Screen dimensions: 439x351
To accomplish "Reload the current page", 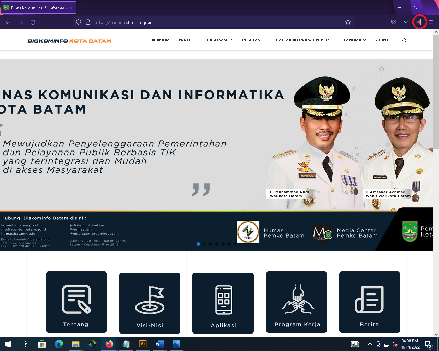I will [x=33, y=22].
